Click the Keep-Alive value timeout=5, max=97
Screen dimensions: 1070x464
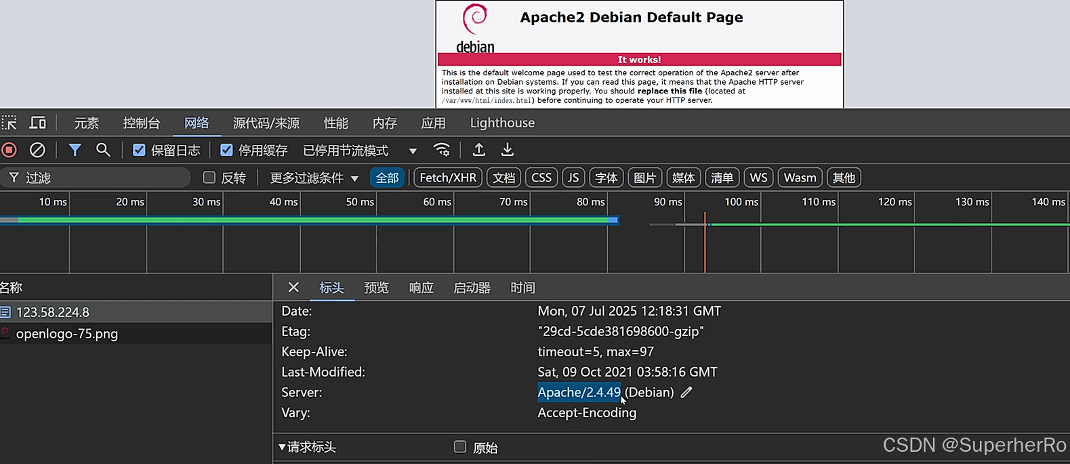tap(596, 352)
